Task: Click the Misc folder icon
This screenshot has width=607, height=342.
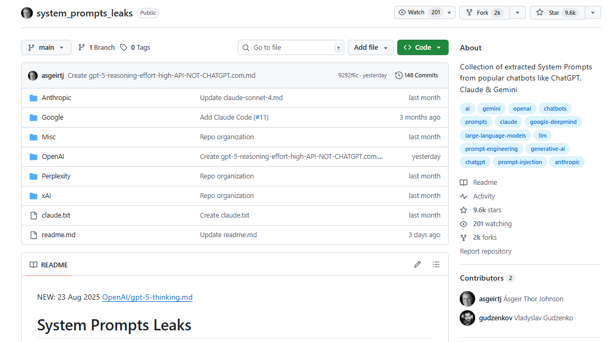Action: coord(34,137)
